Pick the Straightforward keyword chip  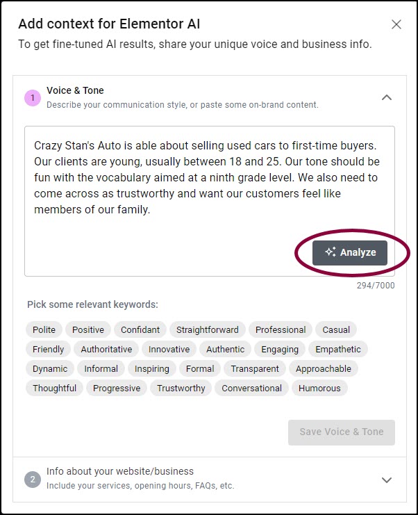tap(208, 329)
